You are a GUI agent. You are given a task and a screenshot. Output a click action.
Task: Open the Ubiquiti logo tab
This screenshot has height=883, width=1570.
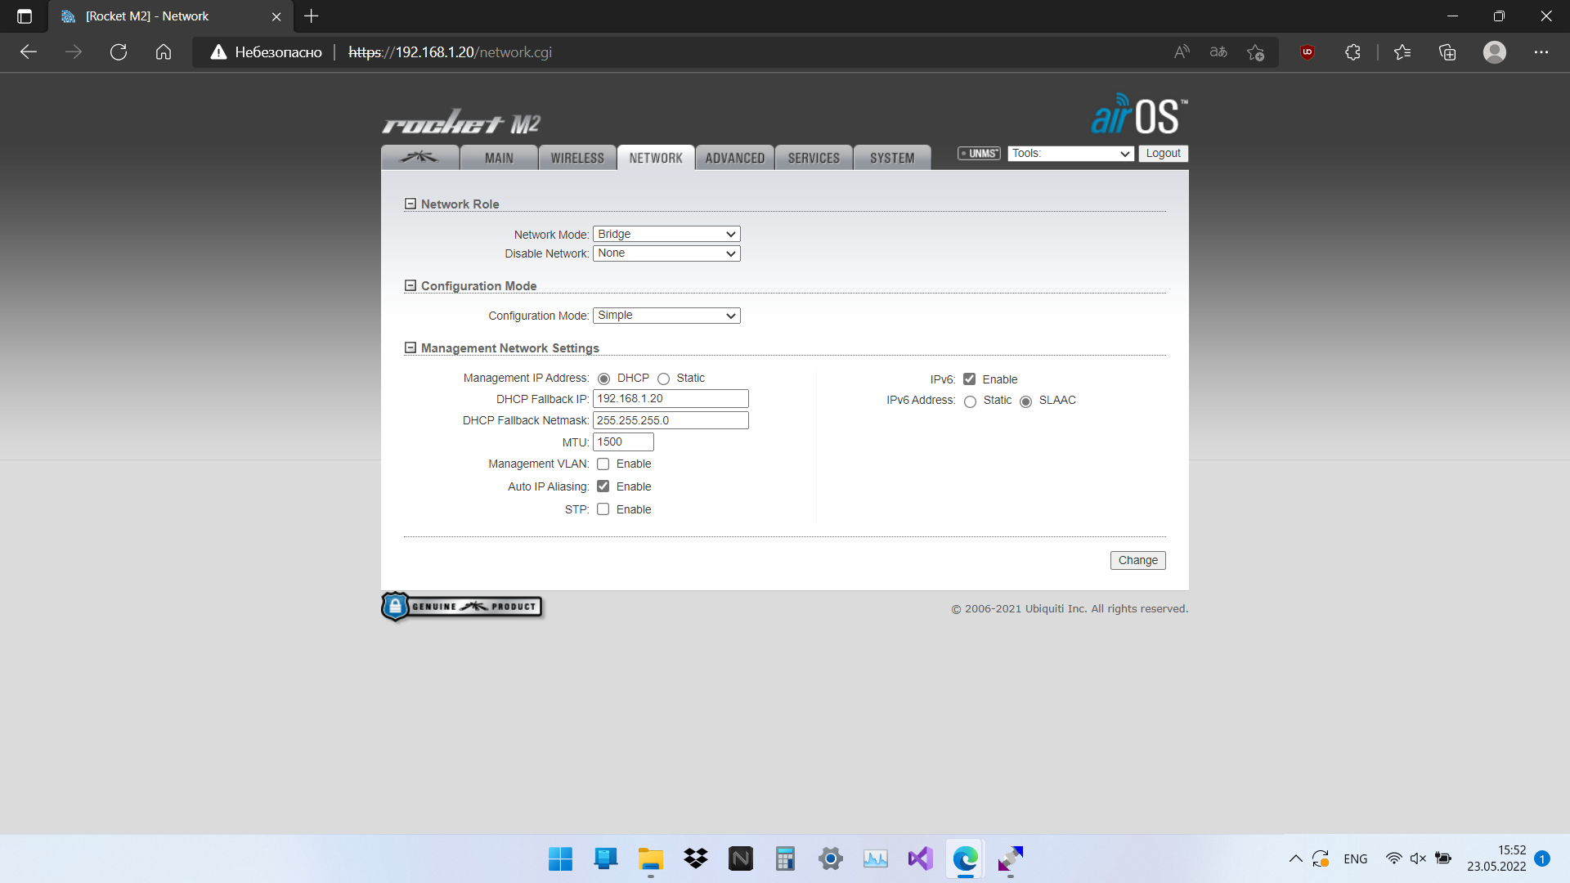coord(419,157)
